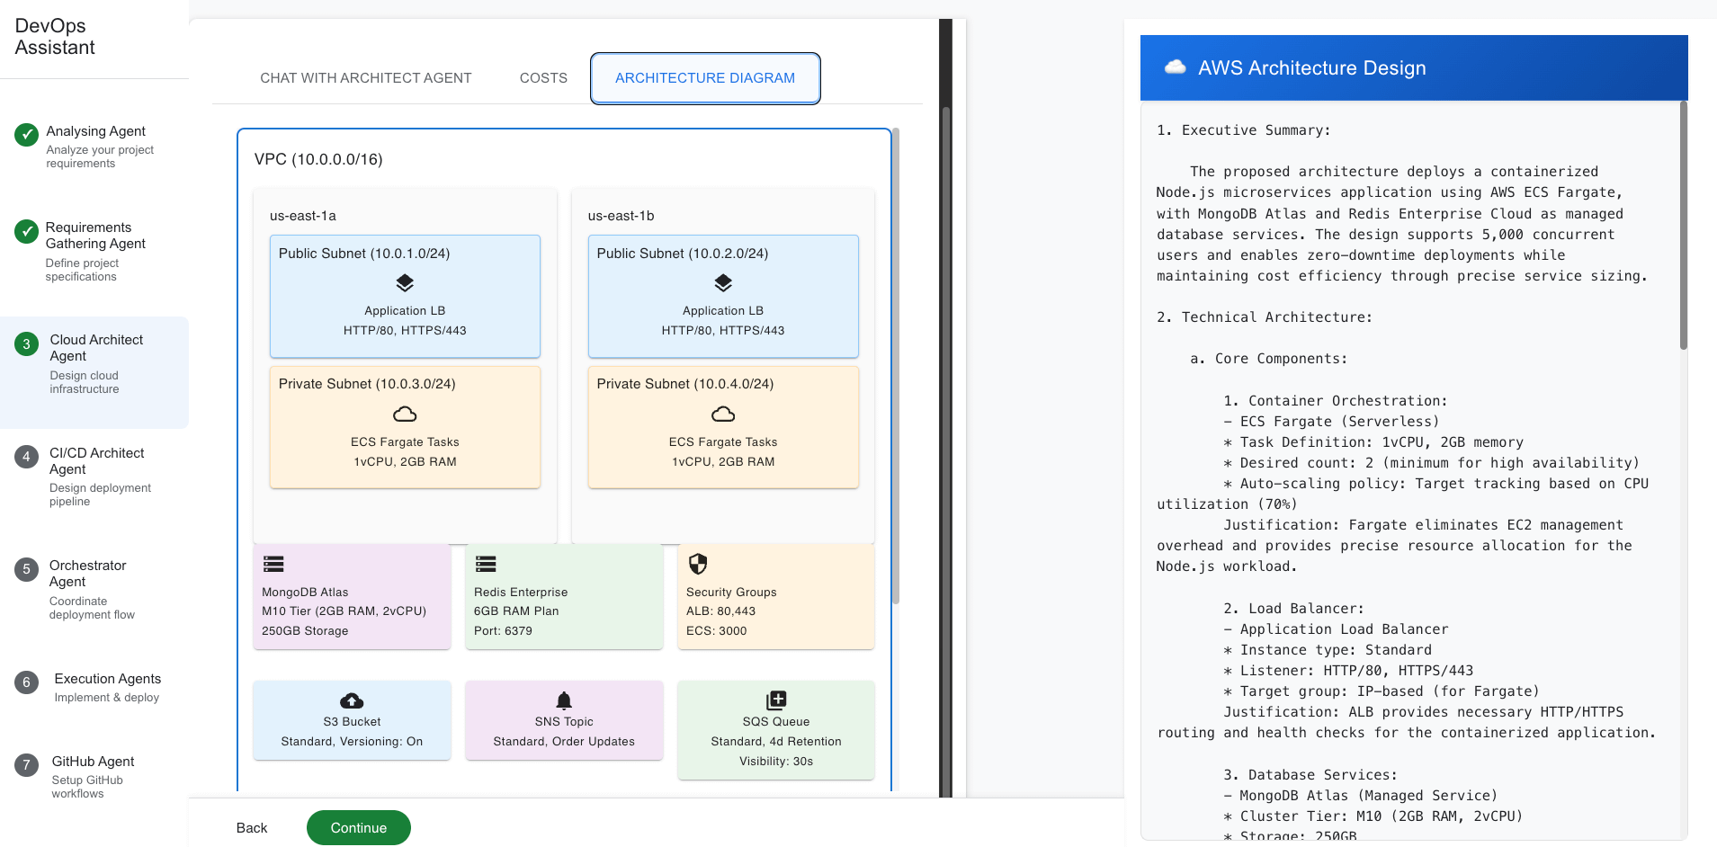The image size is (1717, 847).
Task: Click the 1. Executive Summary heading
Action: pos(1244,130)
